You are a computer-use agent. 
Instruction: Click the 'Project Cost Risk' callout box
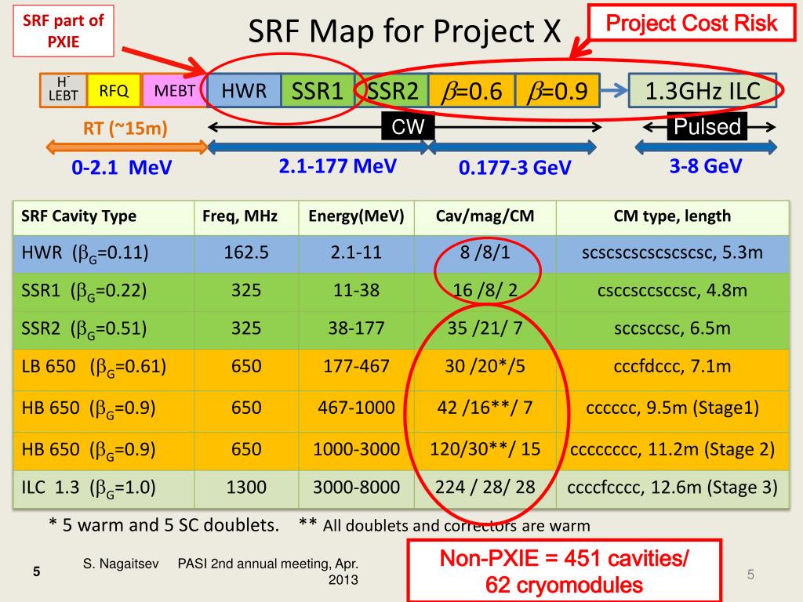[x=692, y=23]
